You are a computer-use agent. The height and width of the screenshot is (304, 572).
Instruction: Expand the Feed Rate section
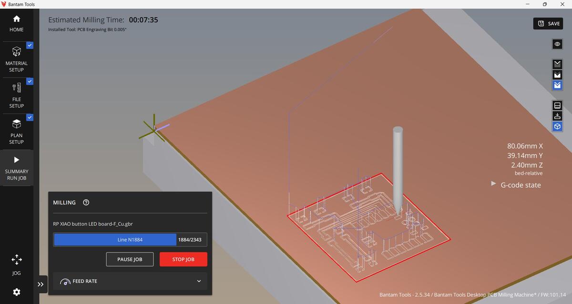[x=130, y=281]
